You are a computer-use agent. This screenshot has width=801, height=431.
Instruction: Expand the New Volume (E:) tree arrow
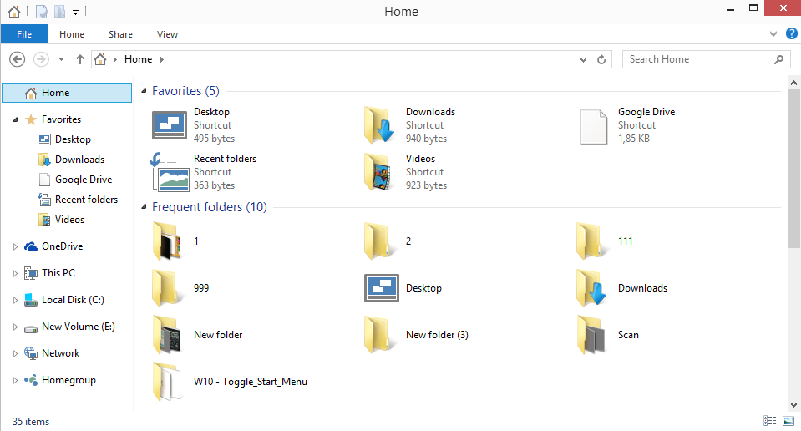coord(15,327)
